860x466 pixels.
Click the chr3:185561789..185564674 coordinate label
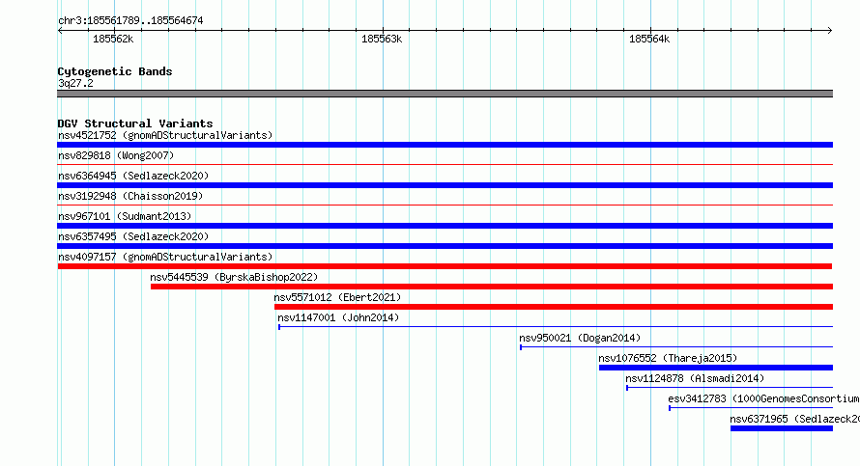tap(130, 20)
